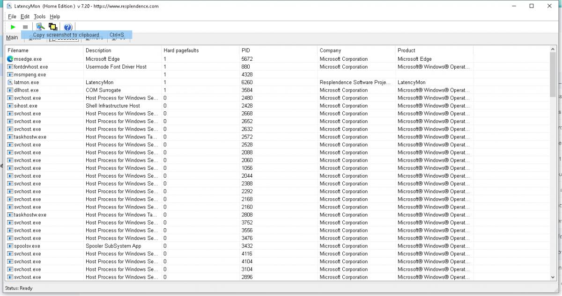This screenshot has width=562, height=296.
Task: Select the fontdrvhost.exe filename
Action: tap(31, 67)
